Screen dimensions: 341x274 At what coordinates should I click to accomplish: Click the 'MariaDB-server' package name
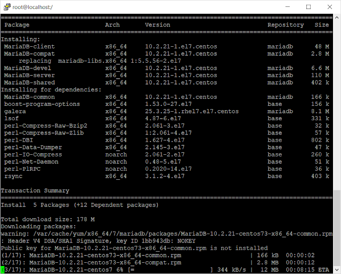(x=29, y=75)
